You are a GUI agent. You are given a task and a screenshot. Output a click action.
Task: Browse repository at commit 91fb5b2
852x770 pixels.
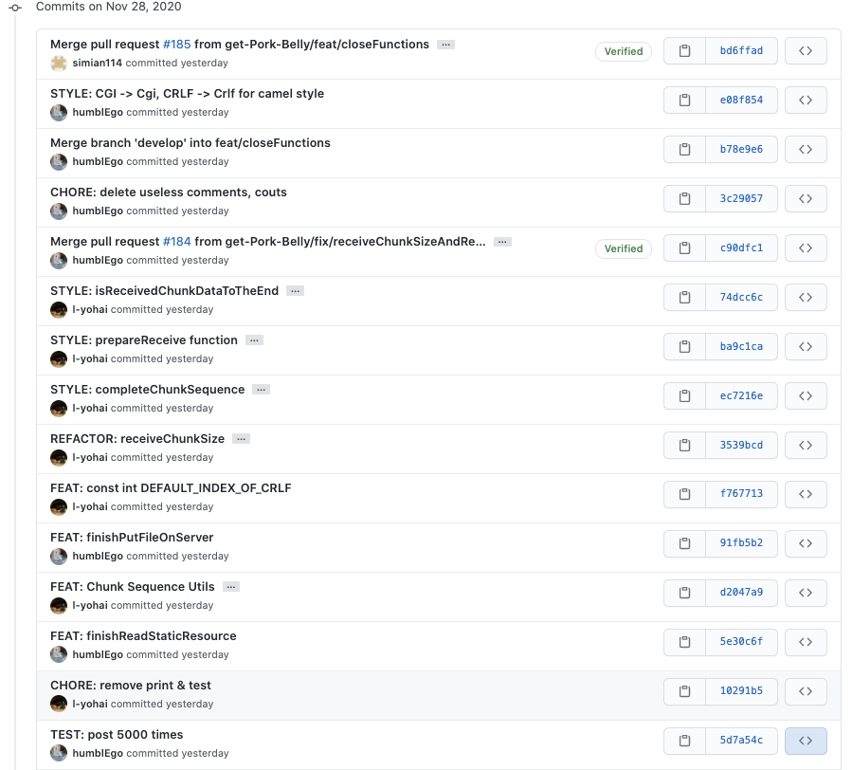806,544
